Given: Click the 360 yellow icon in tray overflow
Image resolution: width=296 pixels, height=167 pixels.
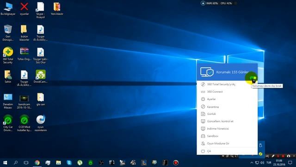Looking at the screenshot, I should (260, 154).
